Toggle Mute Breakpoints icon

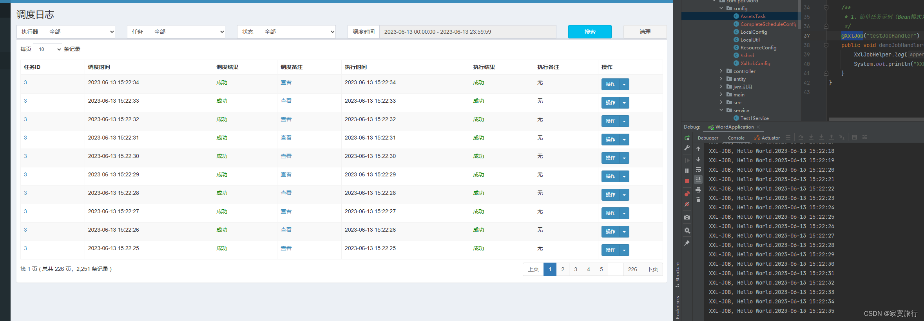[x=687, y=204]
